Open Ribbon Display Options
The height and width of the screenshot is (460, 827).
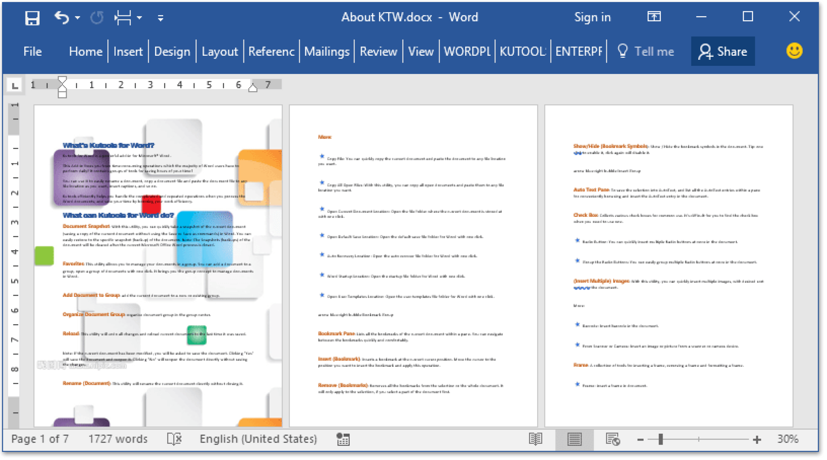coord(653,17)
